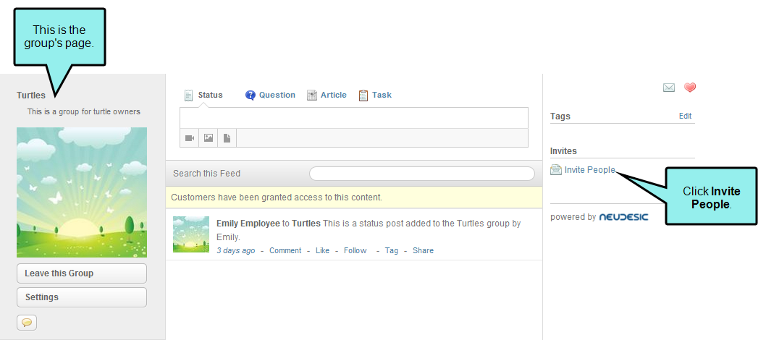The width and height of the screenshot is (766, 340).
Task: Attach an image using the picture icon
Action: pos(208,138)
